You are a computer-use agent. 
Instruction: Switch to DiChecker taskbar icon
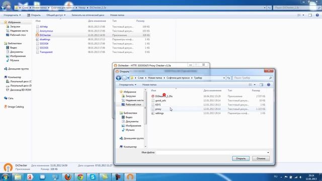[130, 177]
